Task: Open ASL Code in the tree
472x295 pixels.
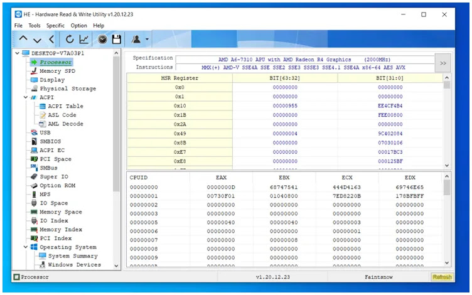Action: [62, 115]
